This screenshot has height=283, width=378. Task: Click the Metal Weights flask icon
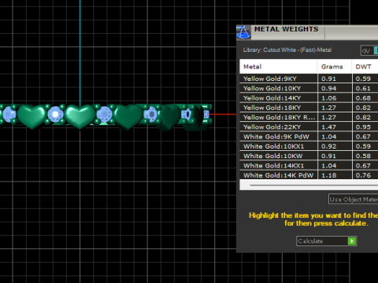(243, 32)
